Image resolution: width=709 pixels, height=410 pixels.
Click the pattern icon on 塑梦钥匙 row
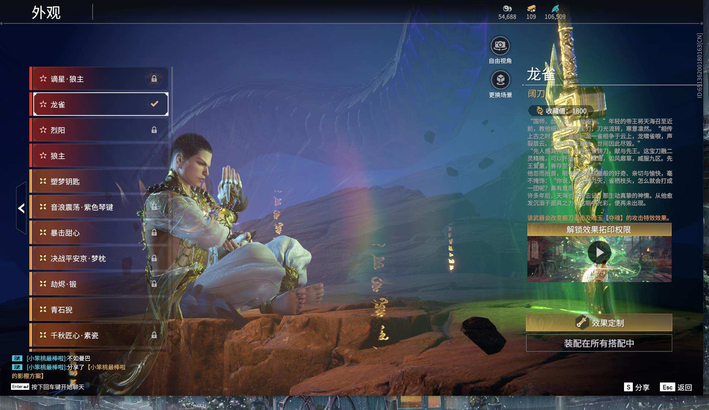pyautogui.click(x=43, y=181)
